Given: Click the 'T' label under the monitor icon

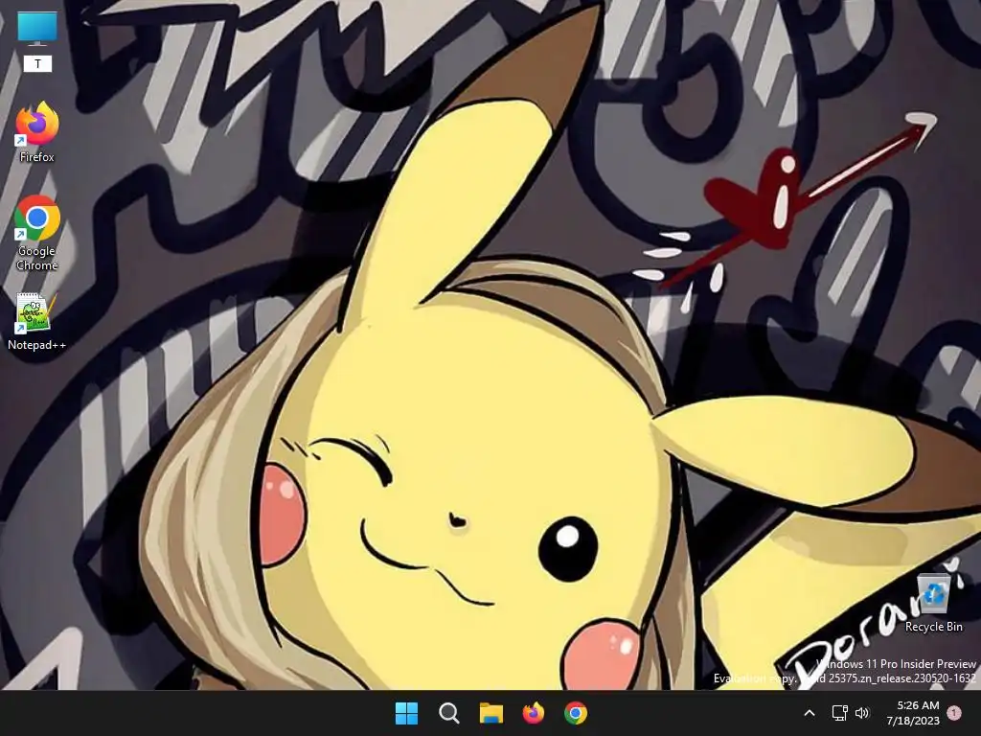Looking at the screenshot, I should click(x=37, y=64).
